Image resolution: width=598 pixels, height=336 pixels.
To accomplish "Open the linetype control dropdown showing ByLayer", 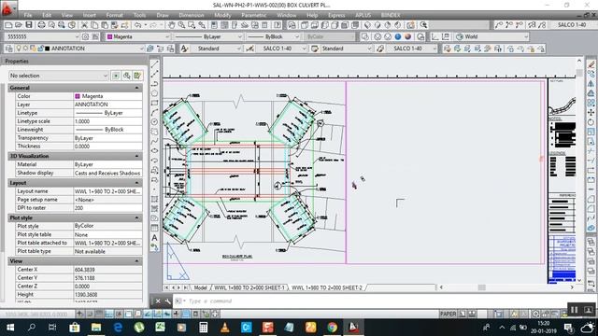I will click(207, 37).
